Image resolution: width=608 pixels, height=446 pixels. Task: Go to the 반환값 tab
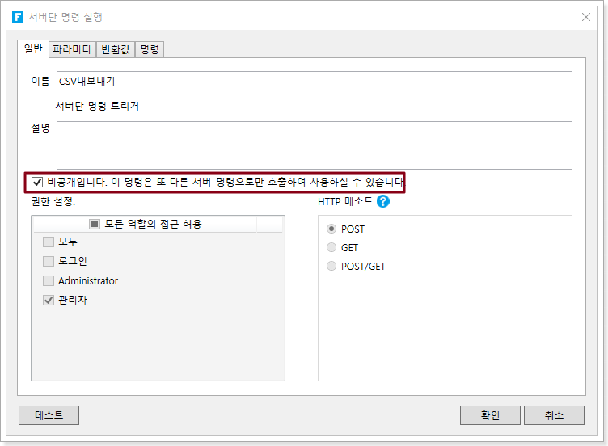115,50
